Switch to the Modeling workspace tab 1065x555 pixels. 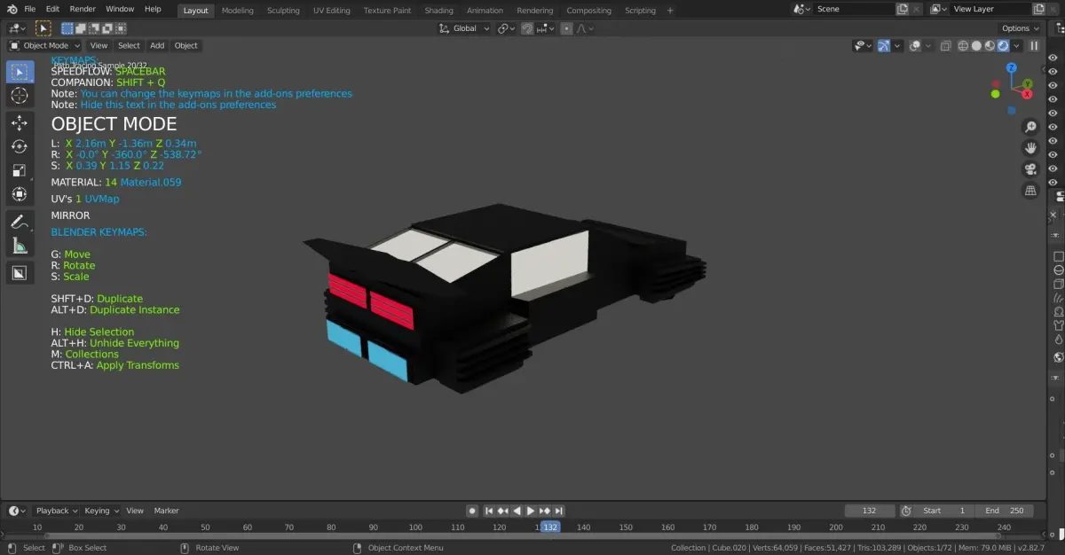237,11
